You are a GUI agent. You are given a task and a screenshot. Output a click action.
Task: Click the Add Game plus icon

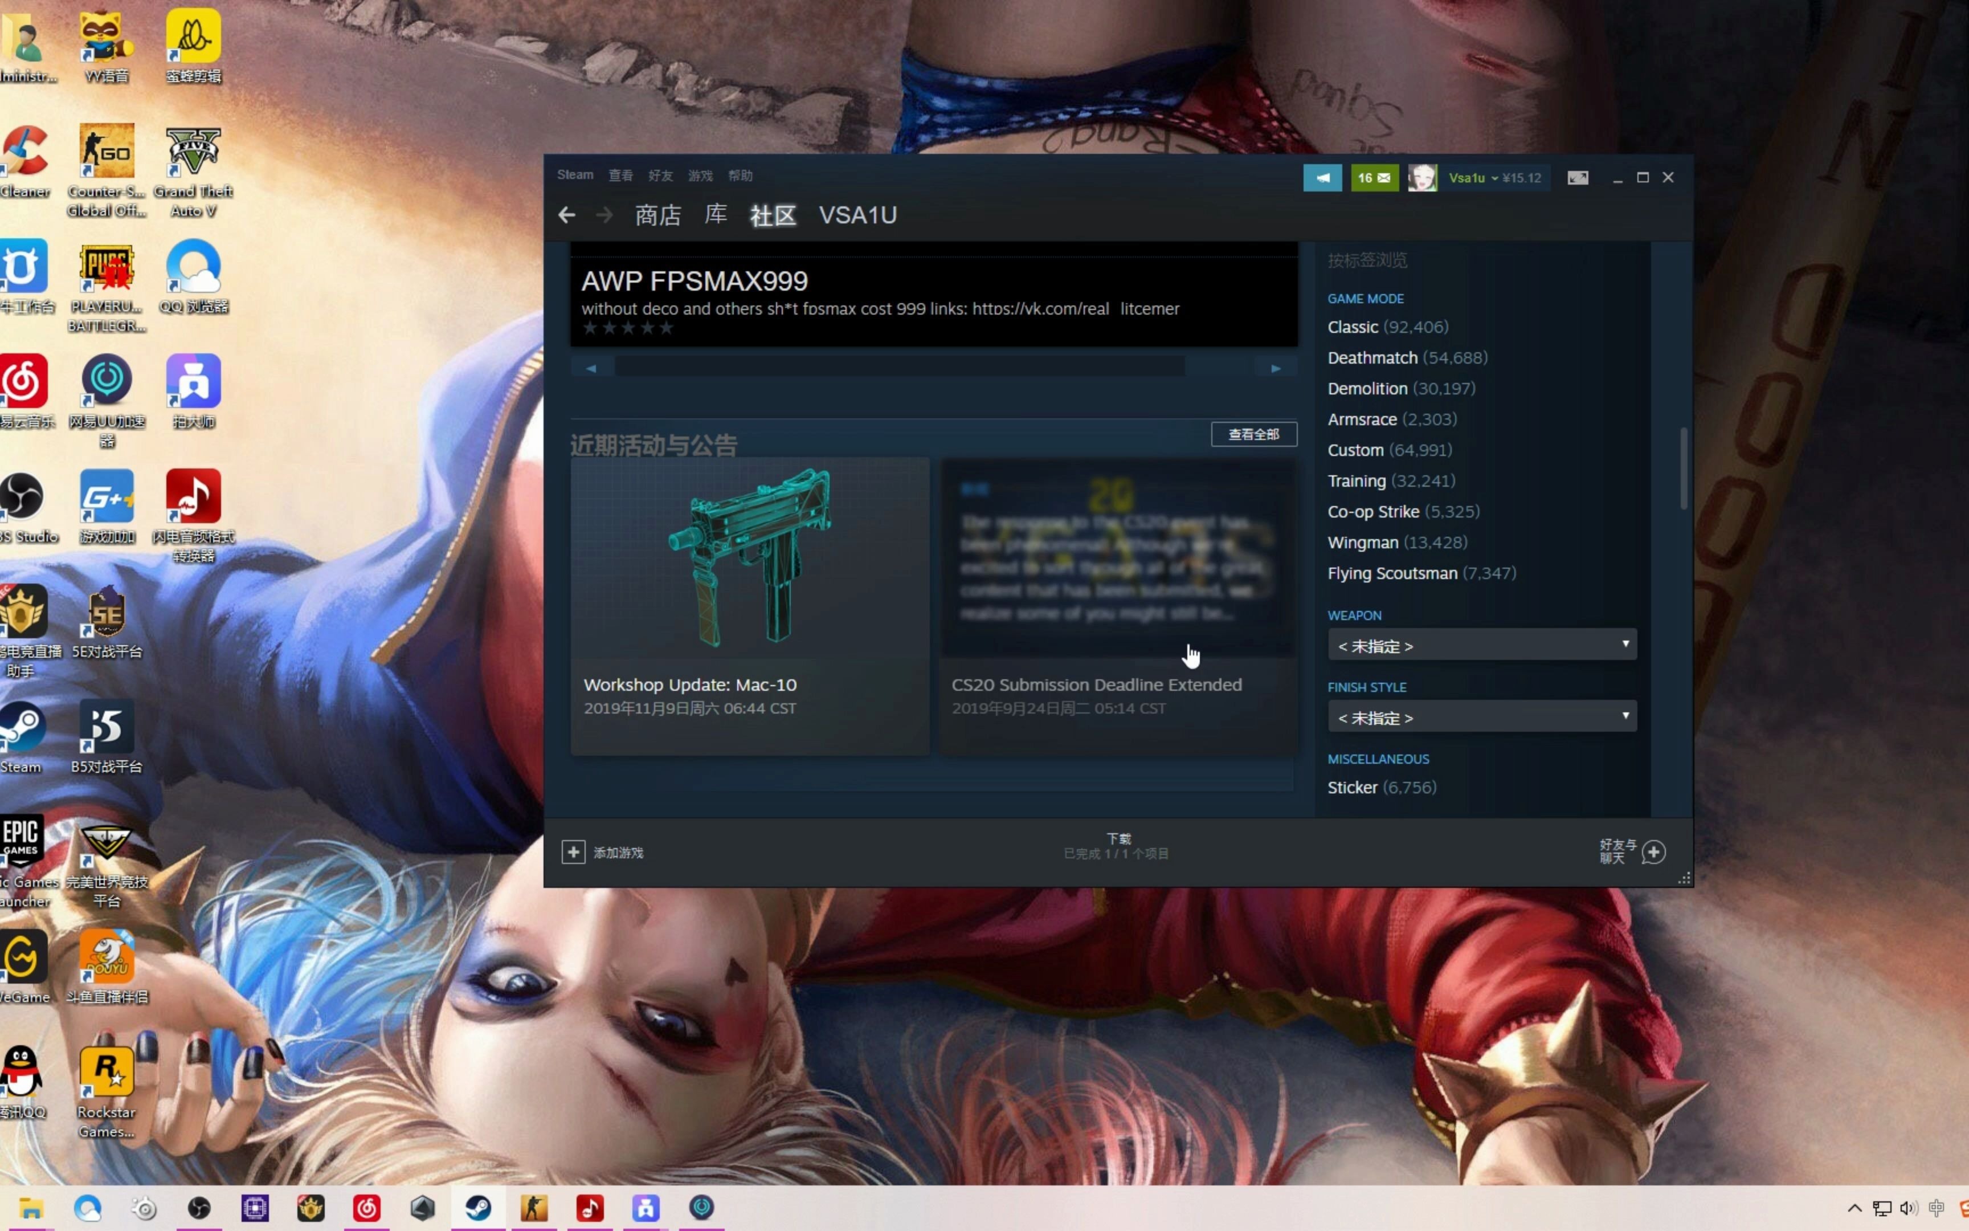pyautogui.click(x=574, y=851)
